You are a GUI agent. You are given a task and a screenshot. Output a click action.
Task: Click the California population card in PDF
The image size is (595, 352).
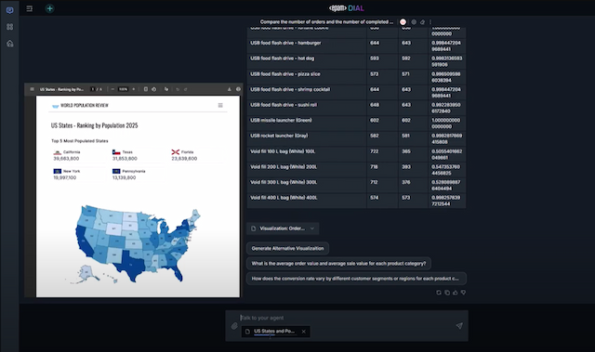(78, 155)
